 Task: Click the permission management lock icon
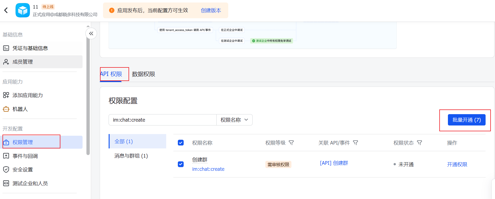point(6,142)
